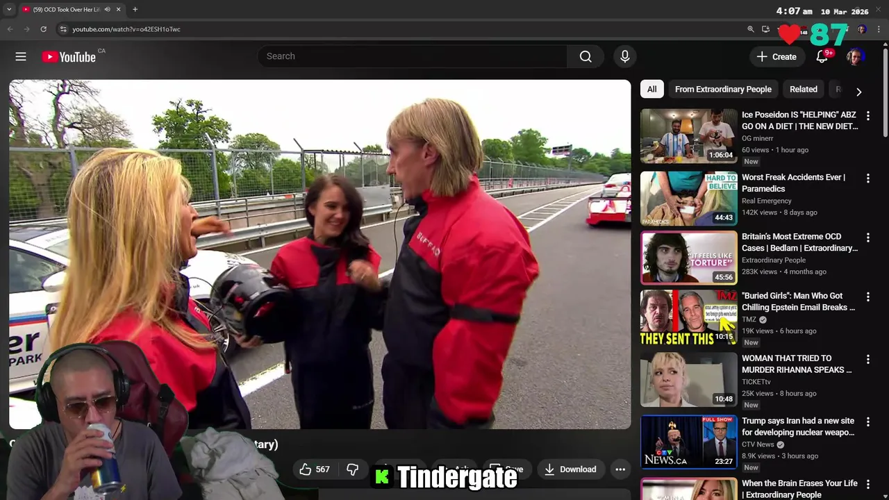Click the main video player frame
889x500 pixels.
coord(319,254)
